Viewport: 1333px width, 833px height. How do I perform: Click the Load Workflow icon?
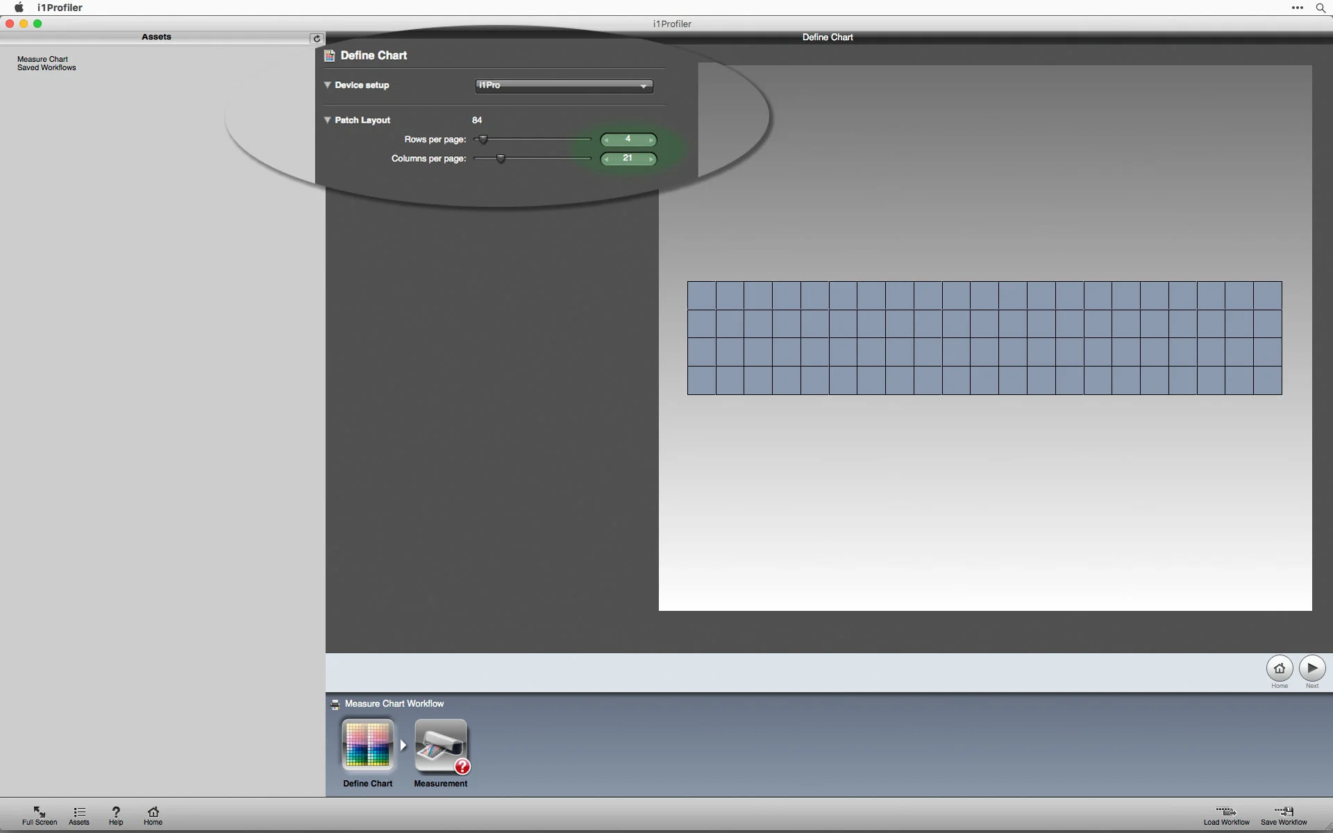1226,811
